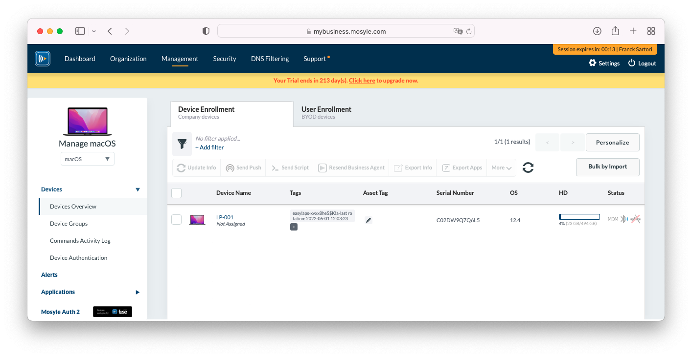Go to next results page arrow

pyautogui.click(x=573, y=143)
